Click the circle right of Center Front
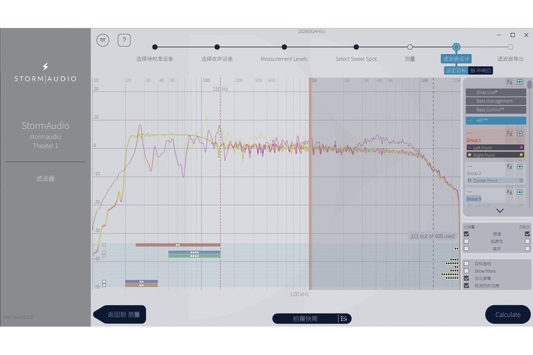The width and height of the screenshot is (533, 355). [x=521, y=180]
